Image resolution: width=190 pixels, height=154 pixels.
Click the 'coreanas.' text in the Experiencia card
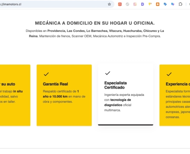coord(173,117)
